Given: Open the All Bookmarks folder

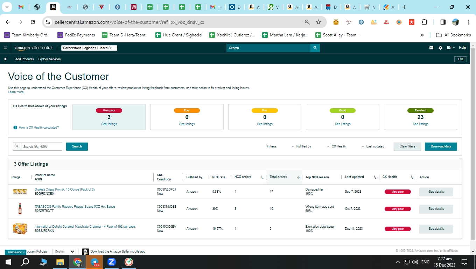Looking at the screenshot, I should tap(453, 35).
